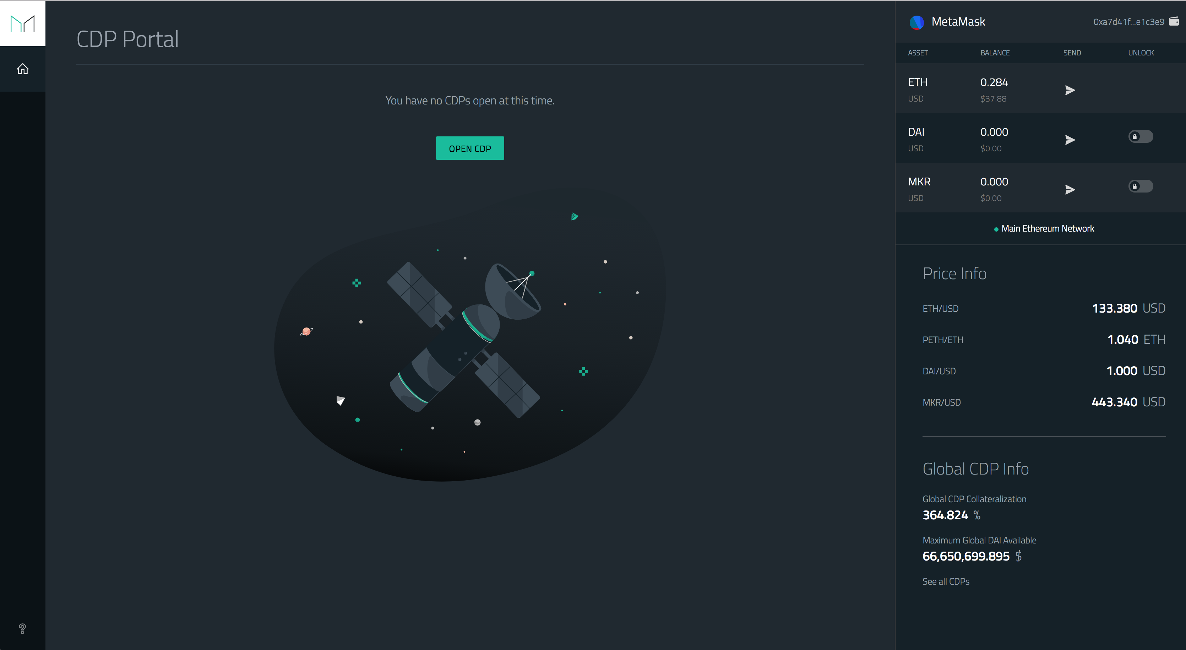This screenshot has height=650, width=1186.
Task: Click the help question mark icon
Action: point(22,628)
